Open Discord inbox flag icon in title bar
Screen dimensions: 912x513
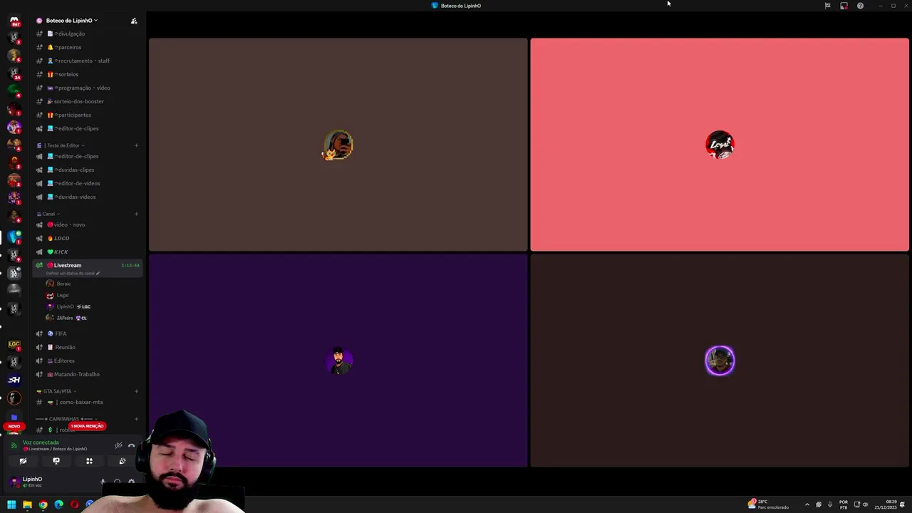pyautogui.click(x=827, y=6)
